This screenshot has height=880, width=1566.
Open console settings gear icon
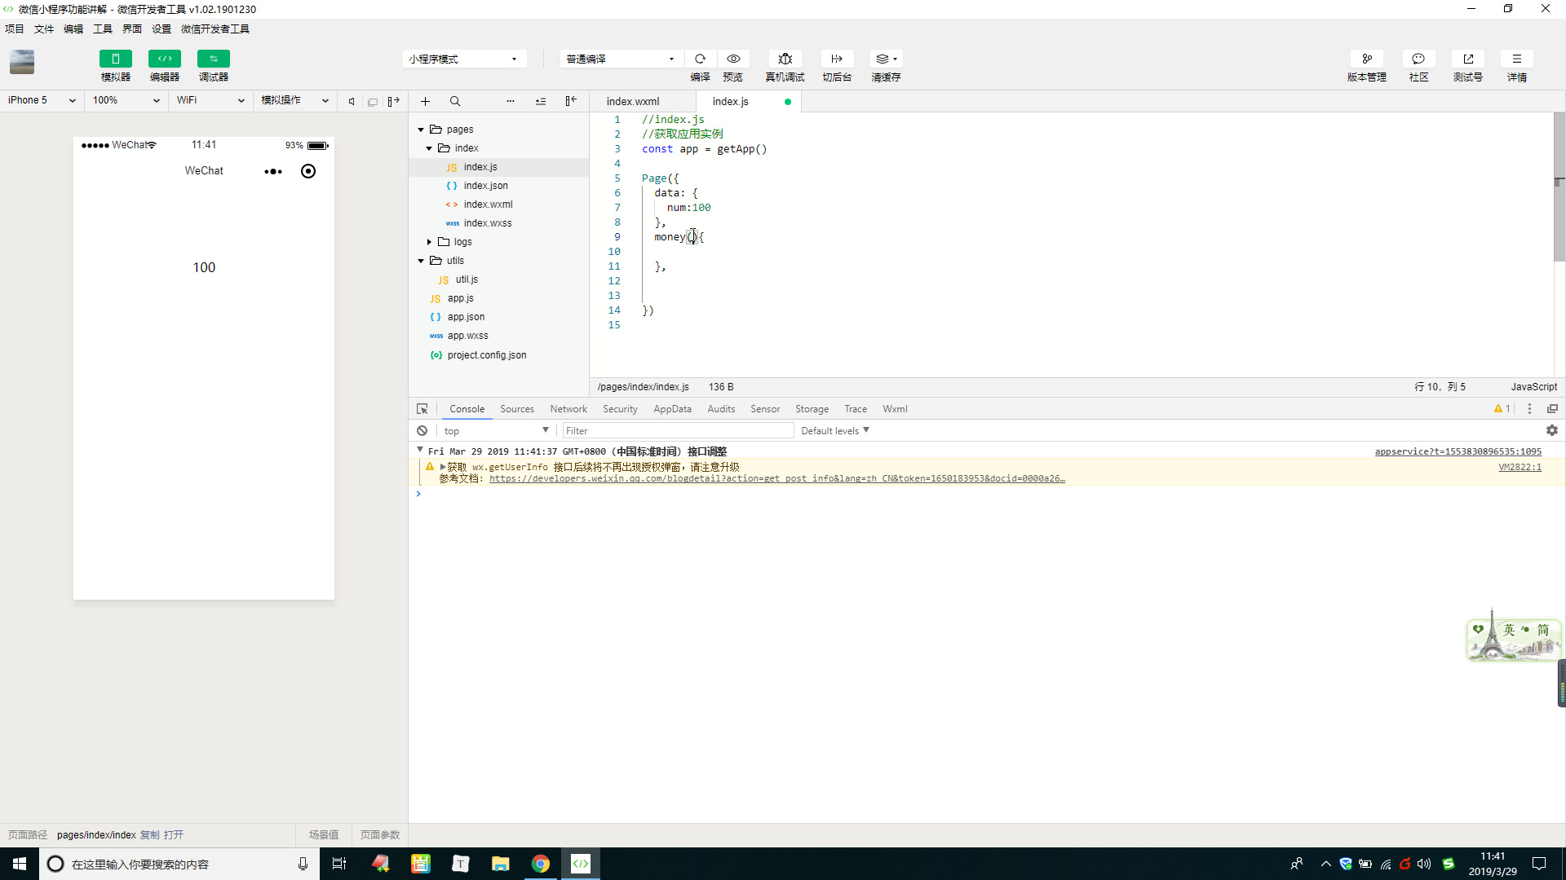(1551, 430)
